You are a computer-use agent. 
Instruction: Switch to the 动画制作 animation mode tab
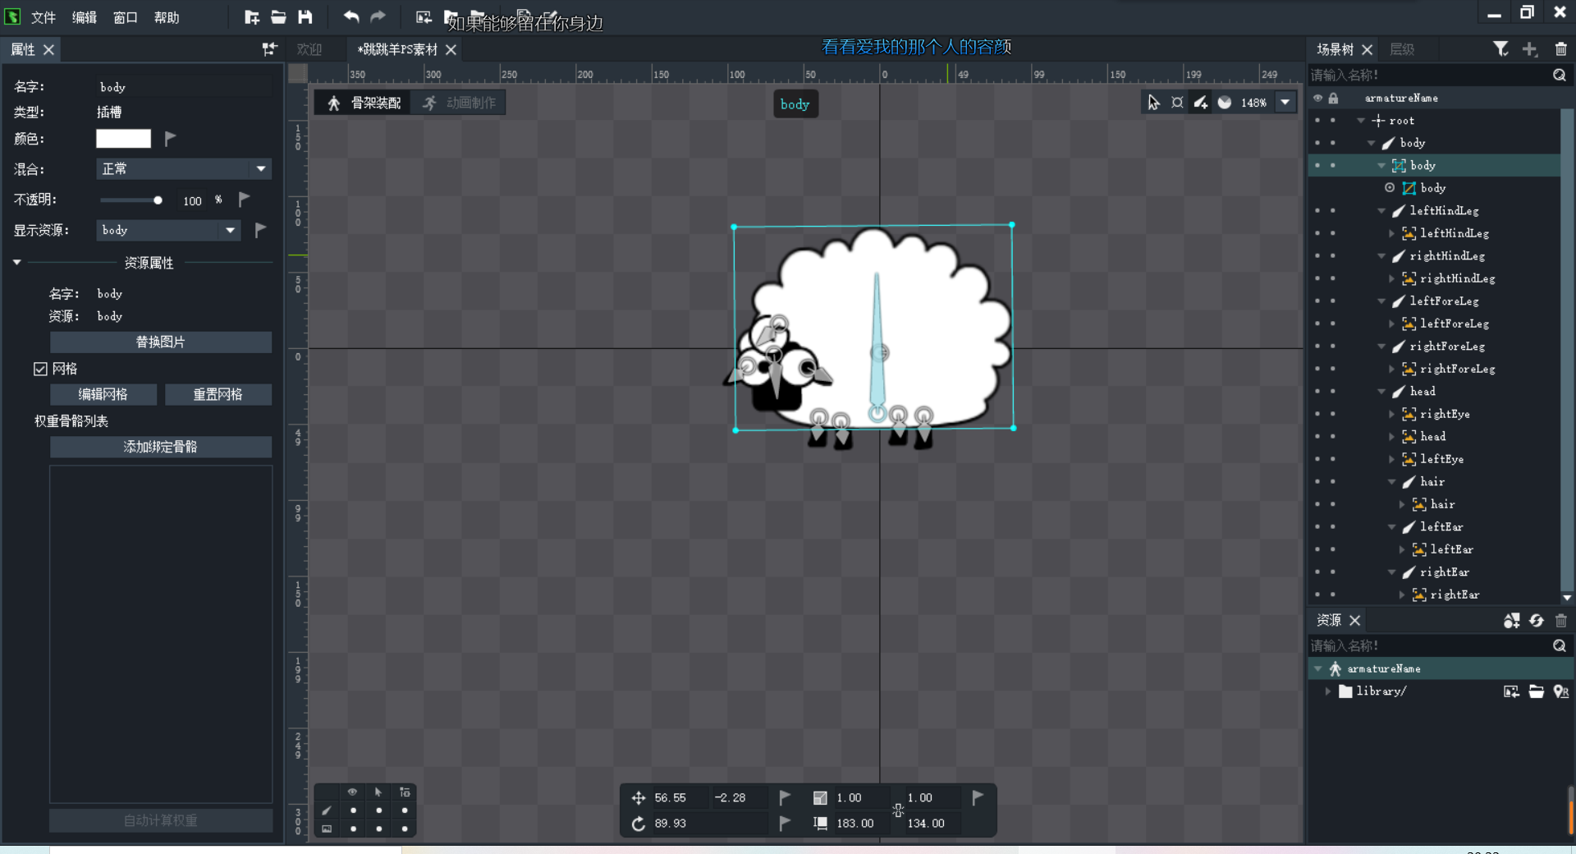460,103
